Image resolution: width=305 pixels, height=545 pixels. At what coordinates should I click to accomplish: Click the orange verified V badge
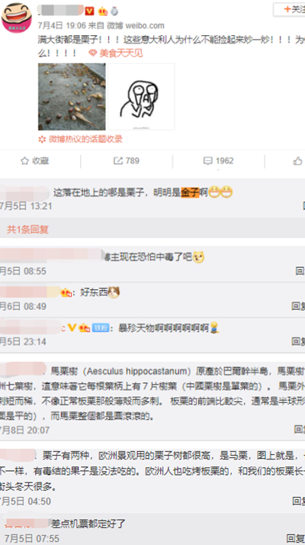tap(90, 11)
